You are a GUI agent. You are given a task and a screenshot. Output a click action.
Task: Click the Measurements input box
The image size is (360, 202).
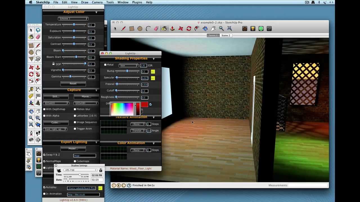click(308, 185)
